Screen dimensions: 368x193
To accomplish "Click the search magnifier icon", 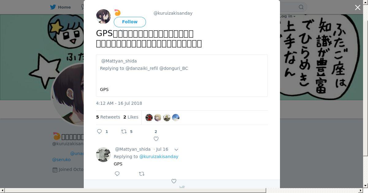I will tap(301, 7).
